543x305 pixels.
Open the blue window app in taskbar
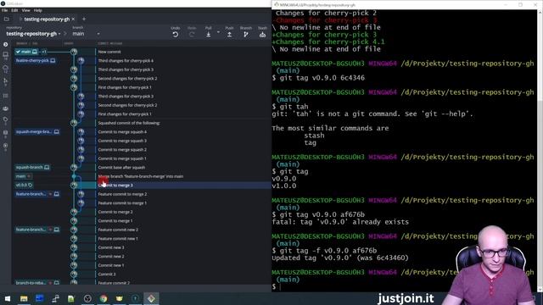coord(40,298)
